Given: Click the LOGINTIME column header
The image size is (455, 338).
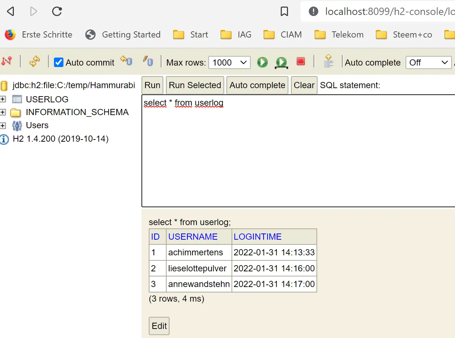Looking at the screenshot, I should tap(258, 237).
